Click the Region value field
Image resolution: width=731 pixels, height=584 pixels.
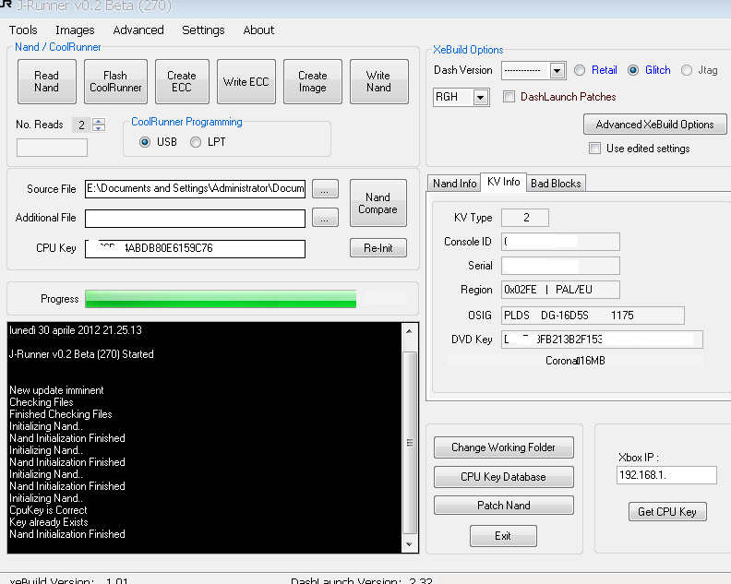coord(560,290)
